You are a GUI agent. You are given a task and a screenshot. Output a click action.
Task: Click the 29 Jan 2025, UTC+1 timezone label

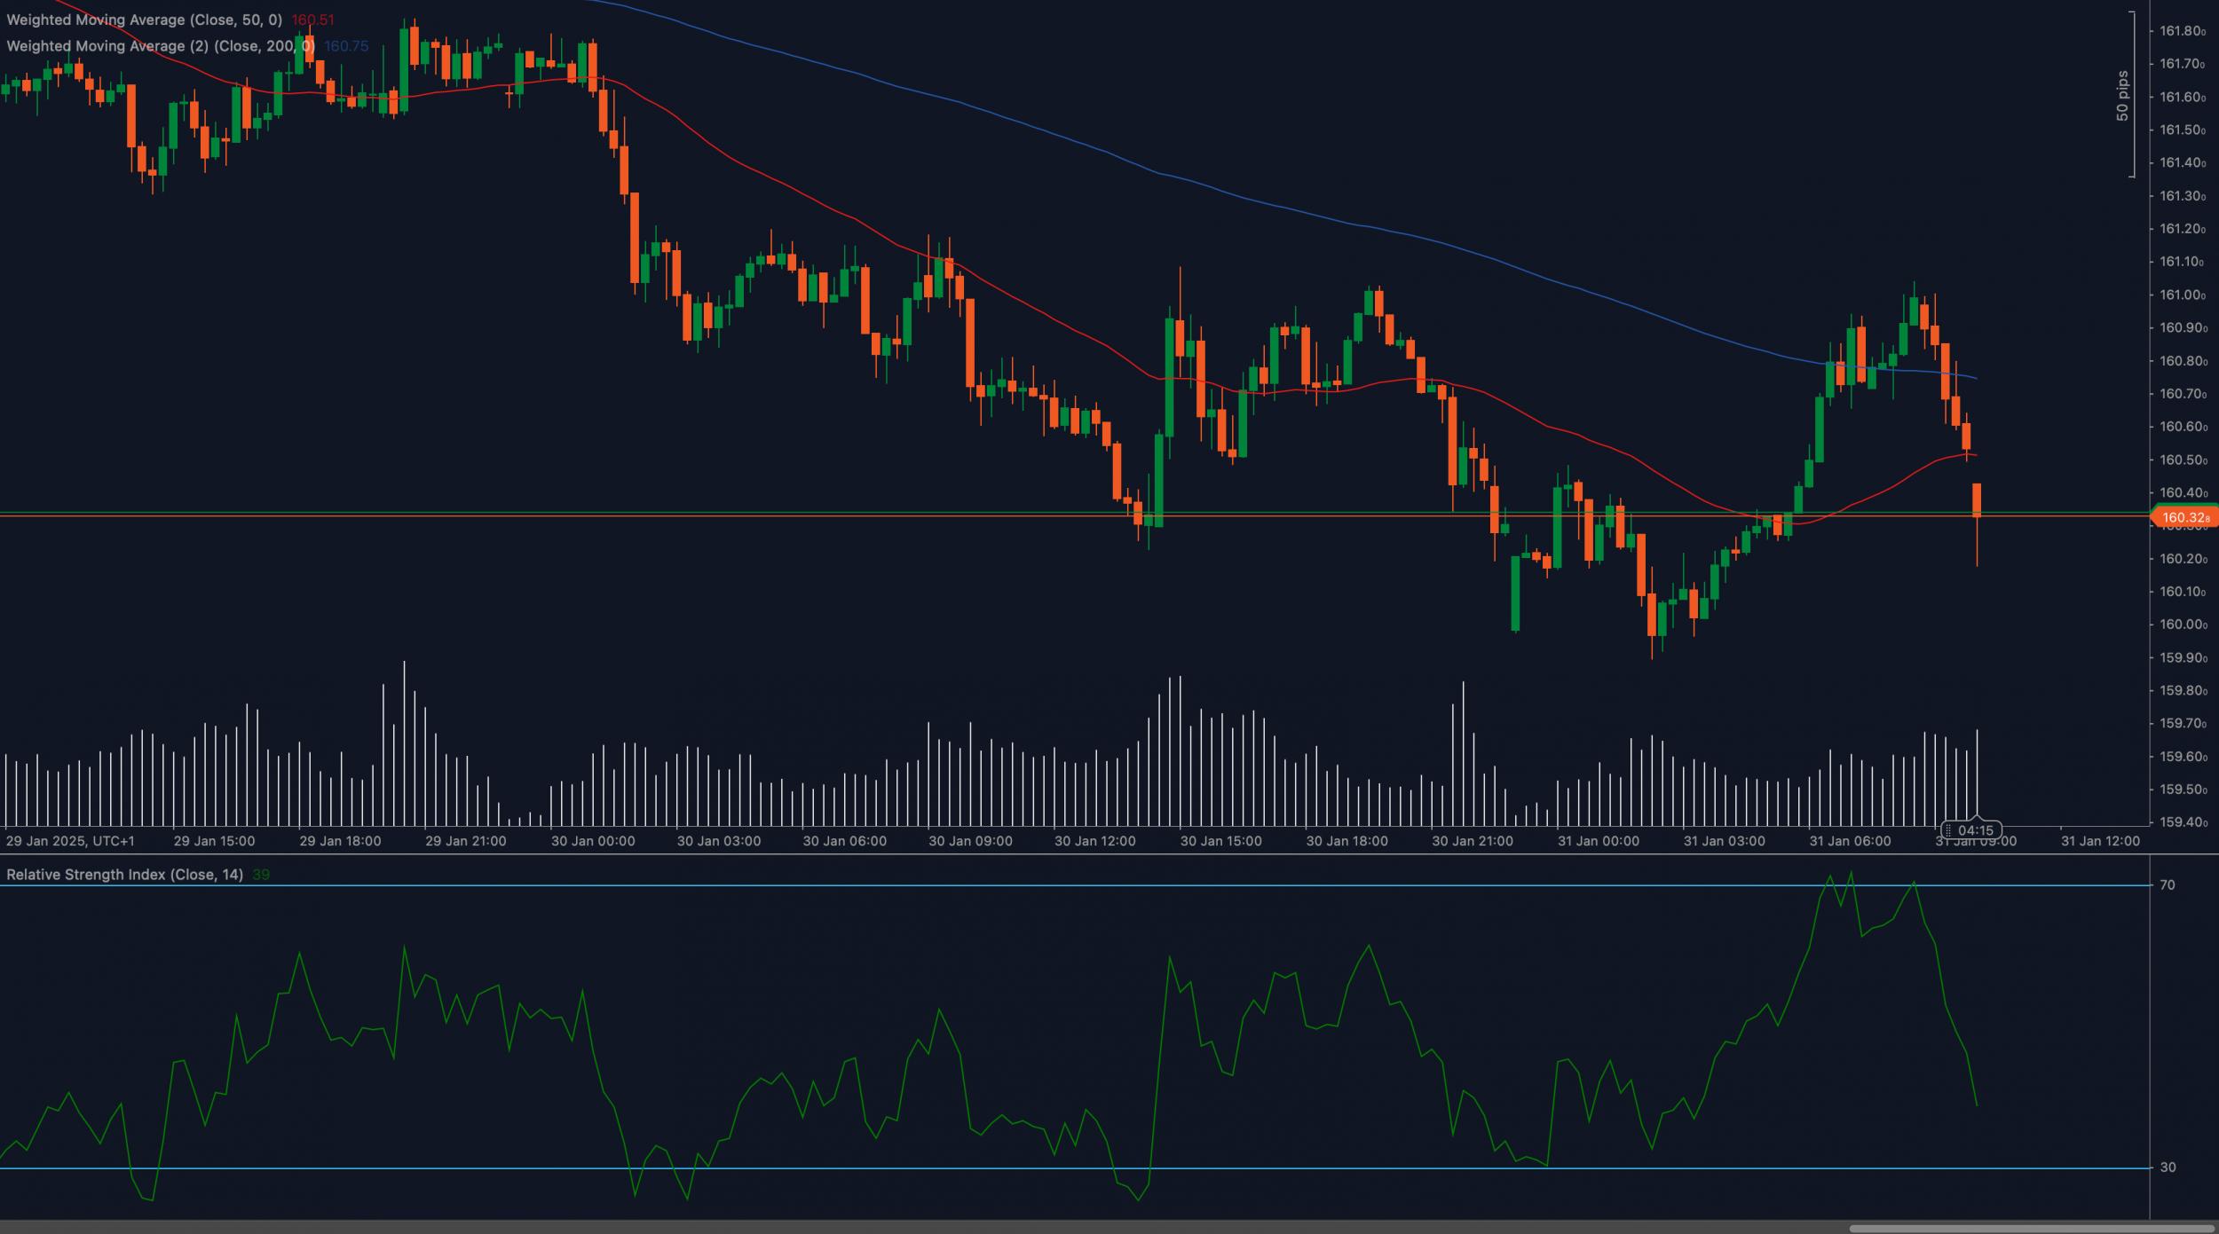click(70, 841)
